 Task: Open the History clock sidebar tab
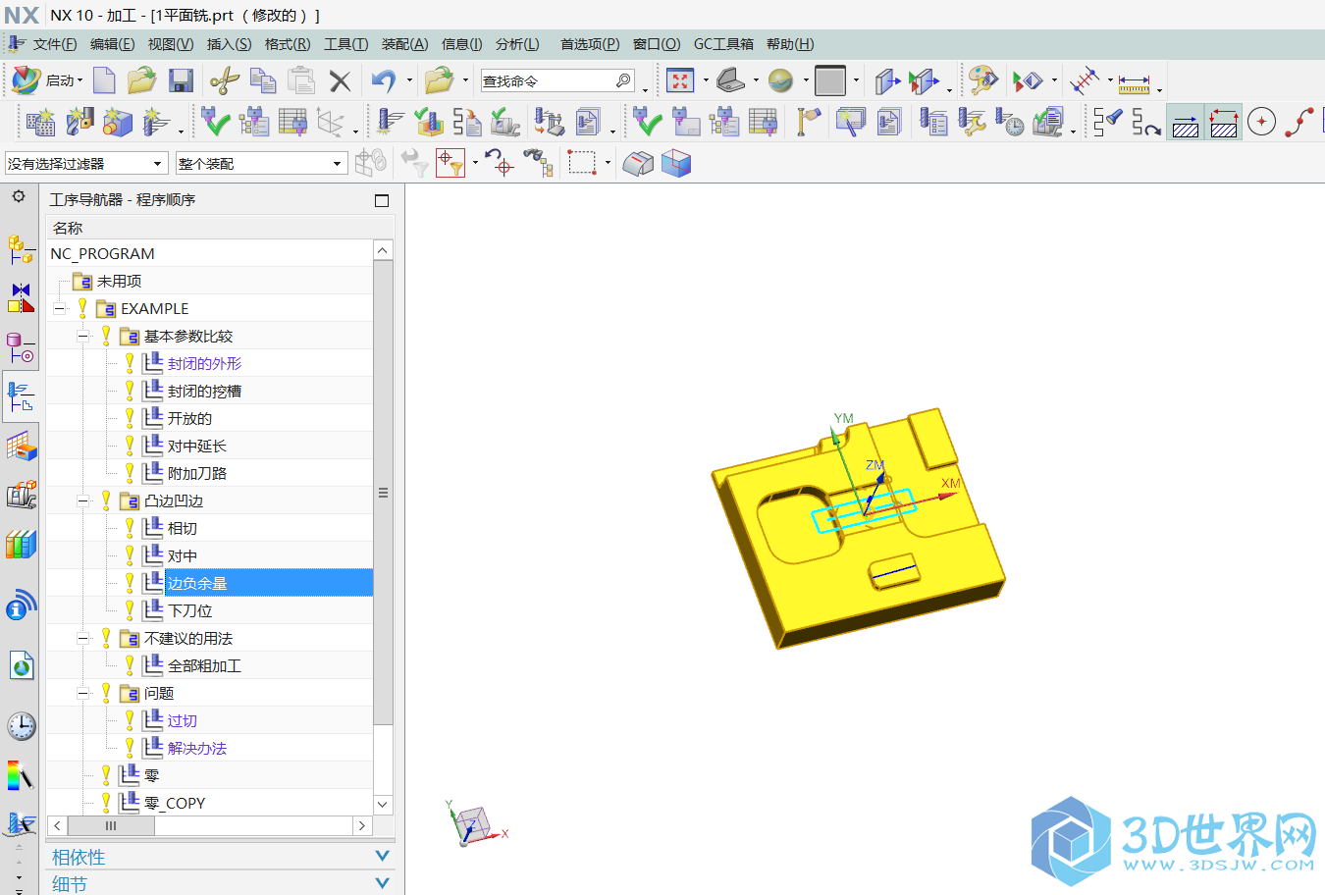pyautogui.click(x=21, y=726)
